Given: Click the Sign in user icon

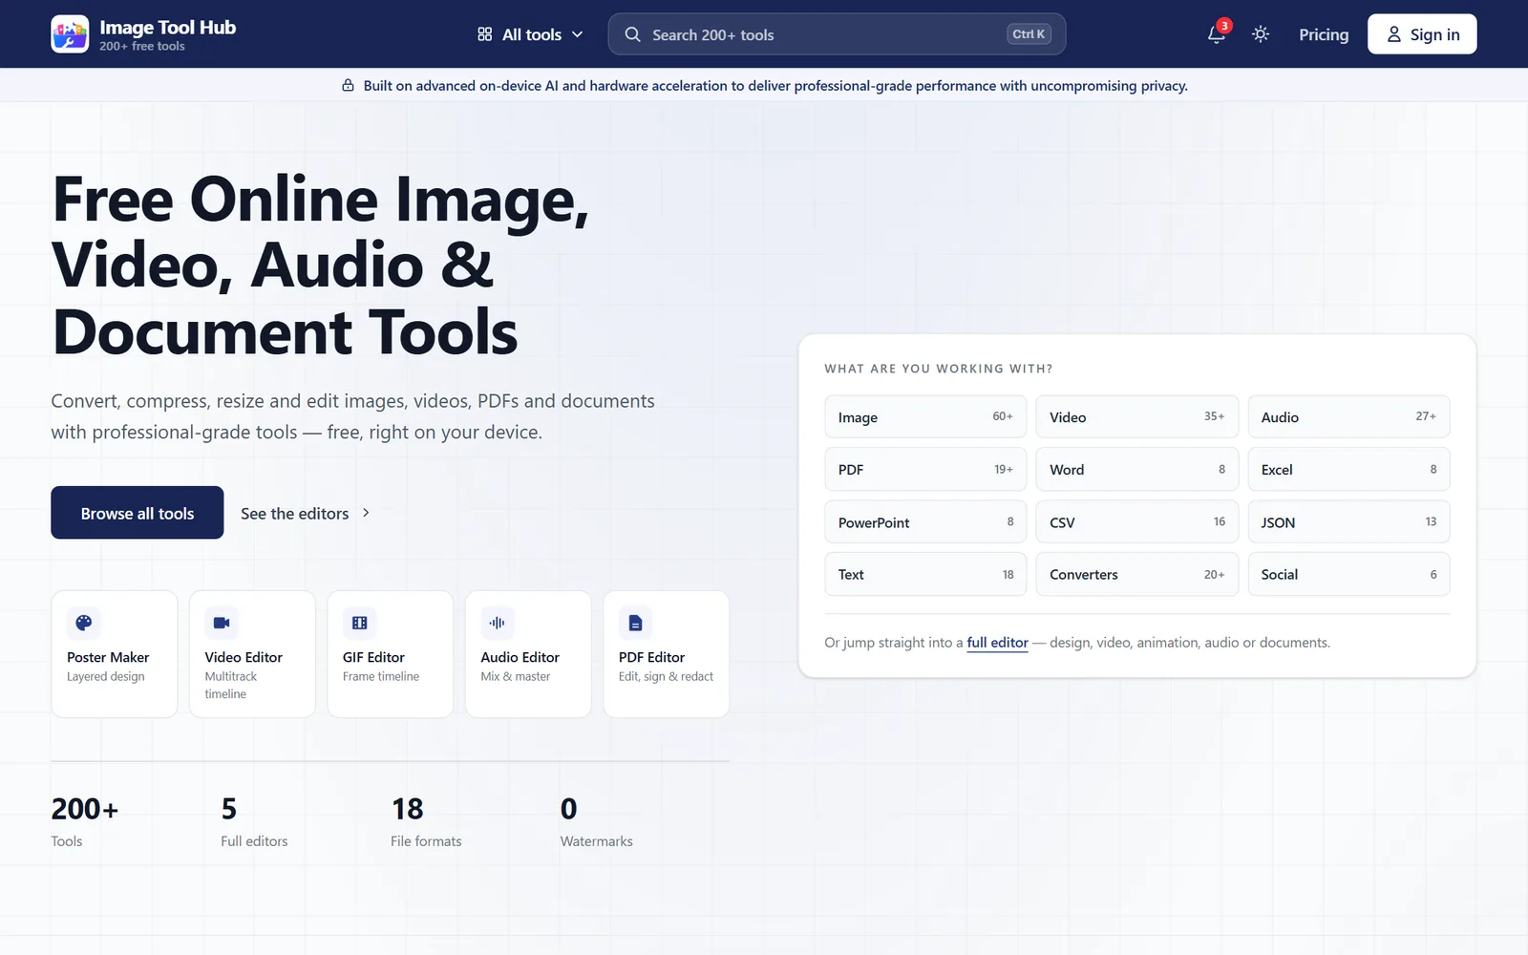Looking at the screenshot, I should [1393, 34].
